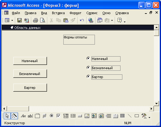The width and height of the screenshot is (161, 127).
Task: Open Print Preview from toolbar
Action: [43, 20]
